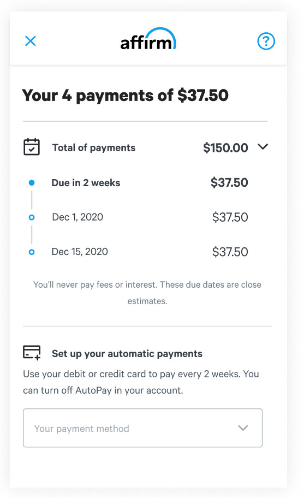Click the Affirm logo
Image resolution: width=304 pixels, height=498 pixels.
coord(148,39)
